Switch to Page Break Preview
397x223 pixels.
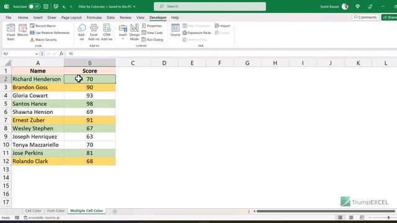coord(362,217)
